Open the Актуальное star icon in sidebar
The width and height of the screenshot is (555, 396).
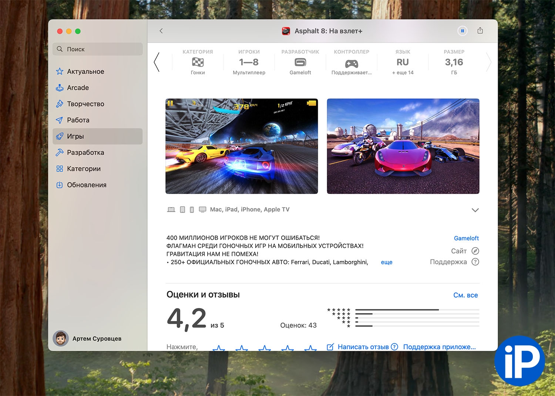[x=60, y=71]
